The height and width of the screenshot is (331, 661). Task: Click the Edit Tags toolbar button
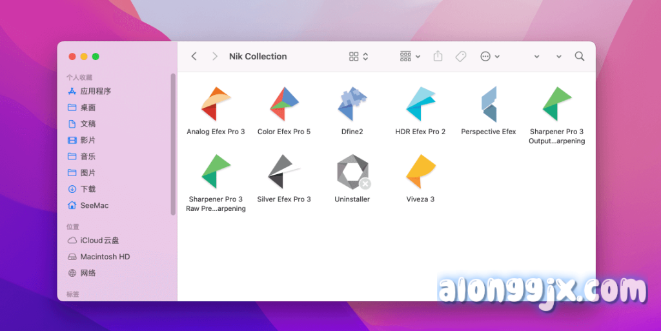461,57
